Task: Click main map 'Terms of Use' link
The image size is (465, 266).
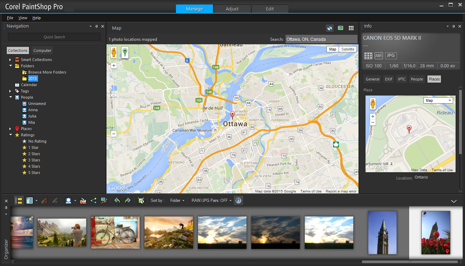Action: (x=311, y=191)
